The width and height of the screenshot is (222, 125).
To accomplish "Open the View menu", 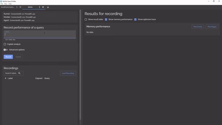I will 6,4.
